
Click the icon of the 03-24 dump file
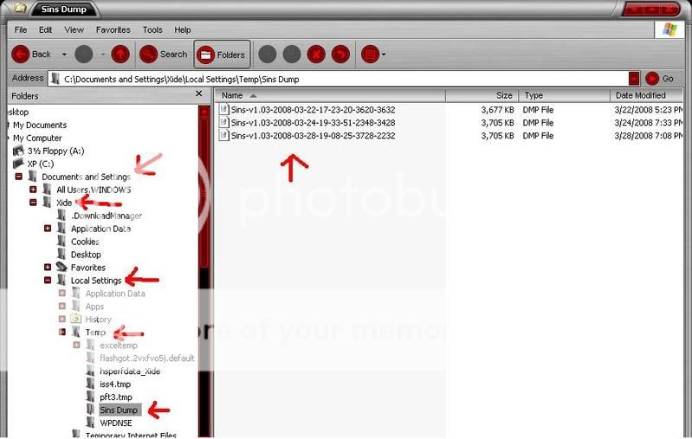point(223,122)
